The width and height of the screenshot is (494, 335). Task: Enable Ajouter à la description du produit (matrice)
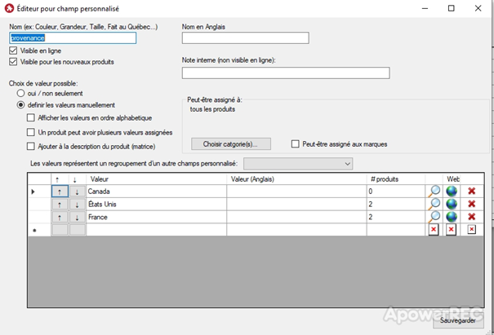tap(30, 146)
